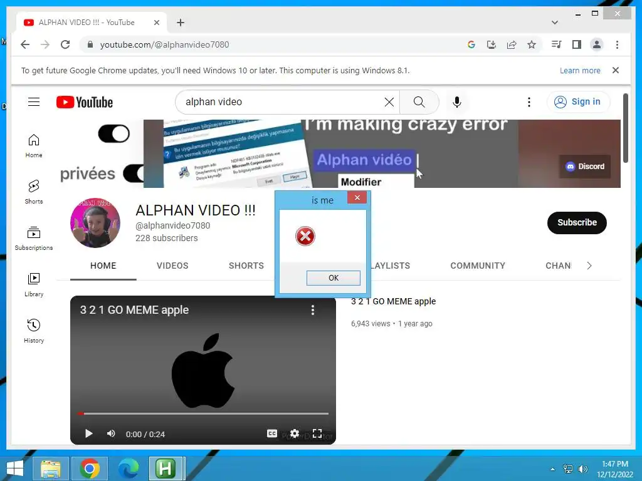This screenshot has height=481, width=642.
Task: Go back using Chrome's back arrow
Action: (25, 44)
